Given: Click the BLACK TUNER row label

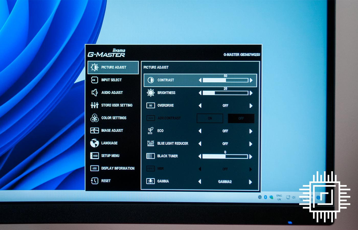Looking at the screenshot, I should pos(167,156).
